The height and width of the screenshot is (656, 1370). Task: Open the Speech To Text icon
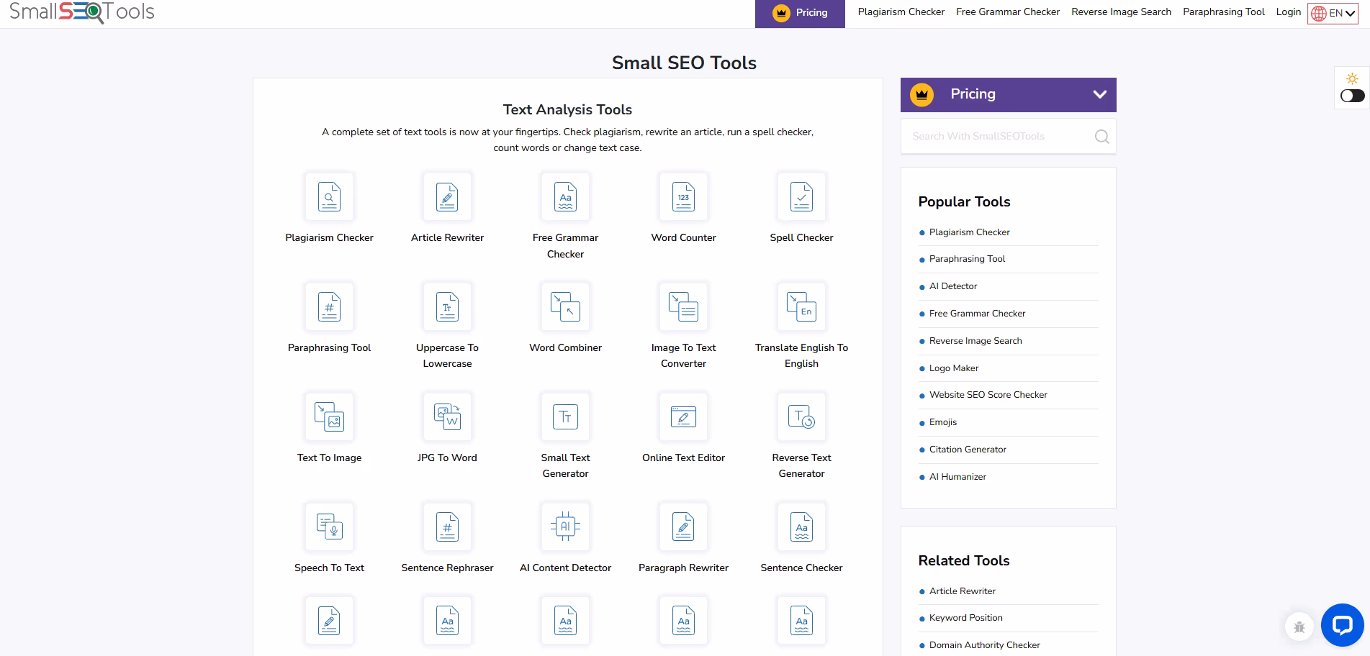[x=329, y=527]
